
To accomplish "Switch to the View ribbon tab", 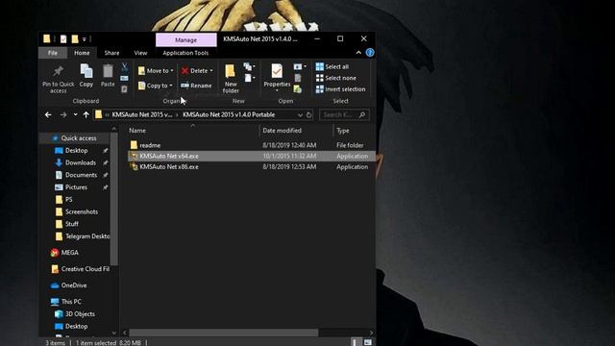I will (140, 53).
